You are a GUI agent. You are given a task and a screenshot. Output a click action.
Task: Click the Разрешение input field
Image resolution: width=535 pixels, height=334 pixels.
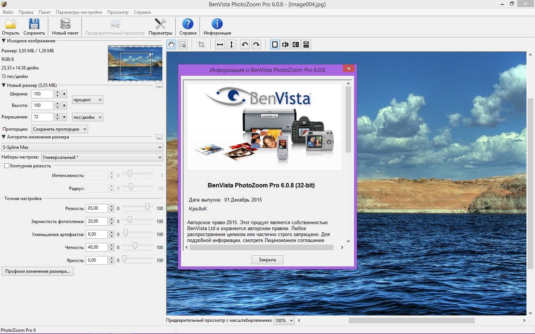(x=43, y=117)
